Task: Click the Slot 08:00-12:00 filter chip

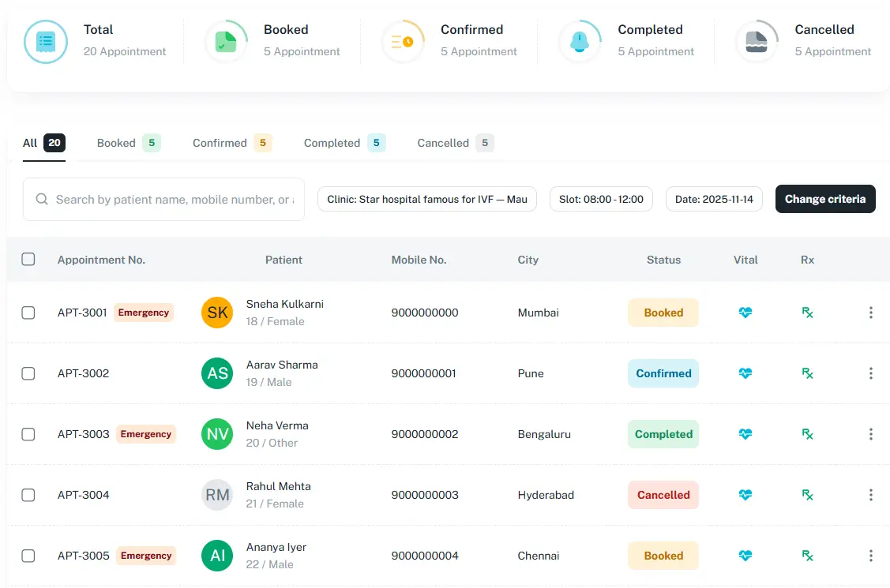Action: point(601,199)
